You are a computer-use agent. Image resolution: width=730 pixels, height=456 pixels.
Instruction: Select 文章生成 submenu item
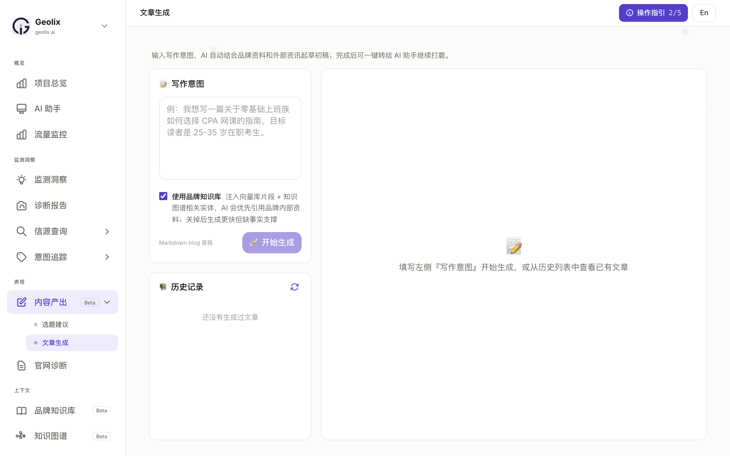[72, 343]
